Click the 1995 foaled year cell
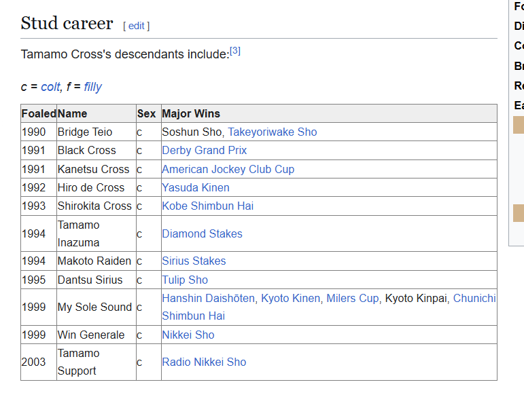 tap(39, 280)
